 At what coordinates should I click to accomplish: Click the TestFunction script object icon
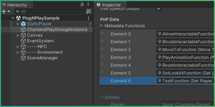point(160,81)
